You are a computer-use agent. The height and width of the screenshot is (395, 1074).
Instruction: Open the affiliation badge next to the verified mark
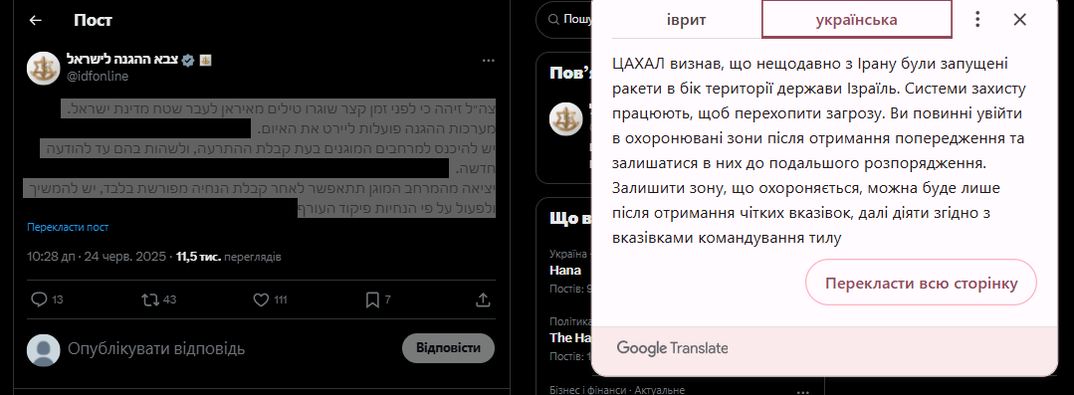[205, 60]
